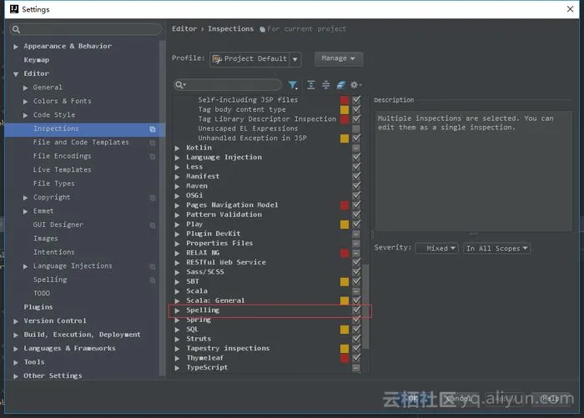Expand Tapestry inspections group

pos(177,349)
